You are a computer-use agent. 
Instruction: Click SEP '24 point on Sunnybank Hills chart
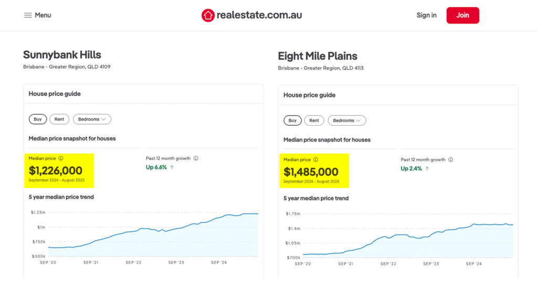click(219, 218)
